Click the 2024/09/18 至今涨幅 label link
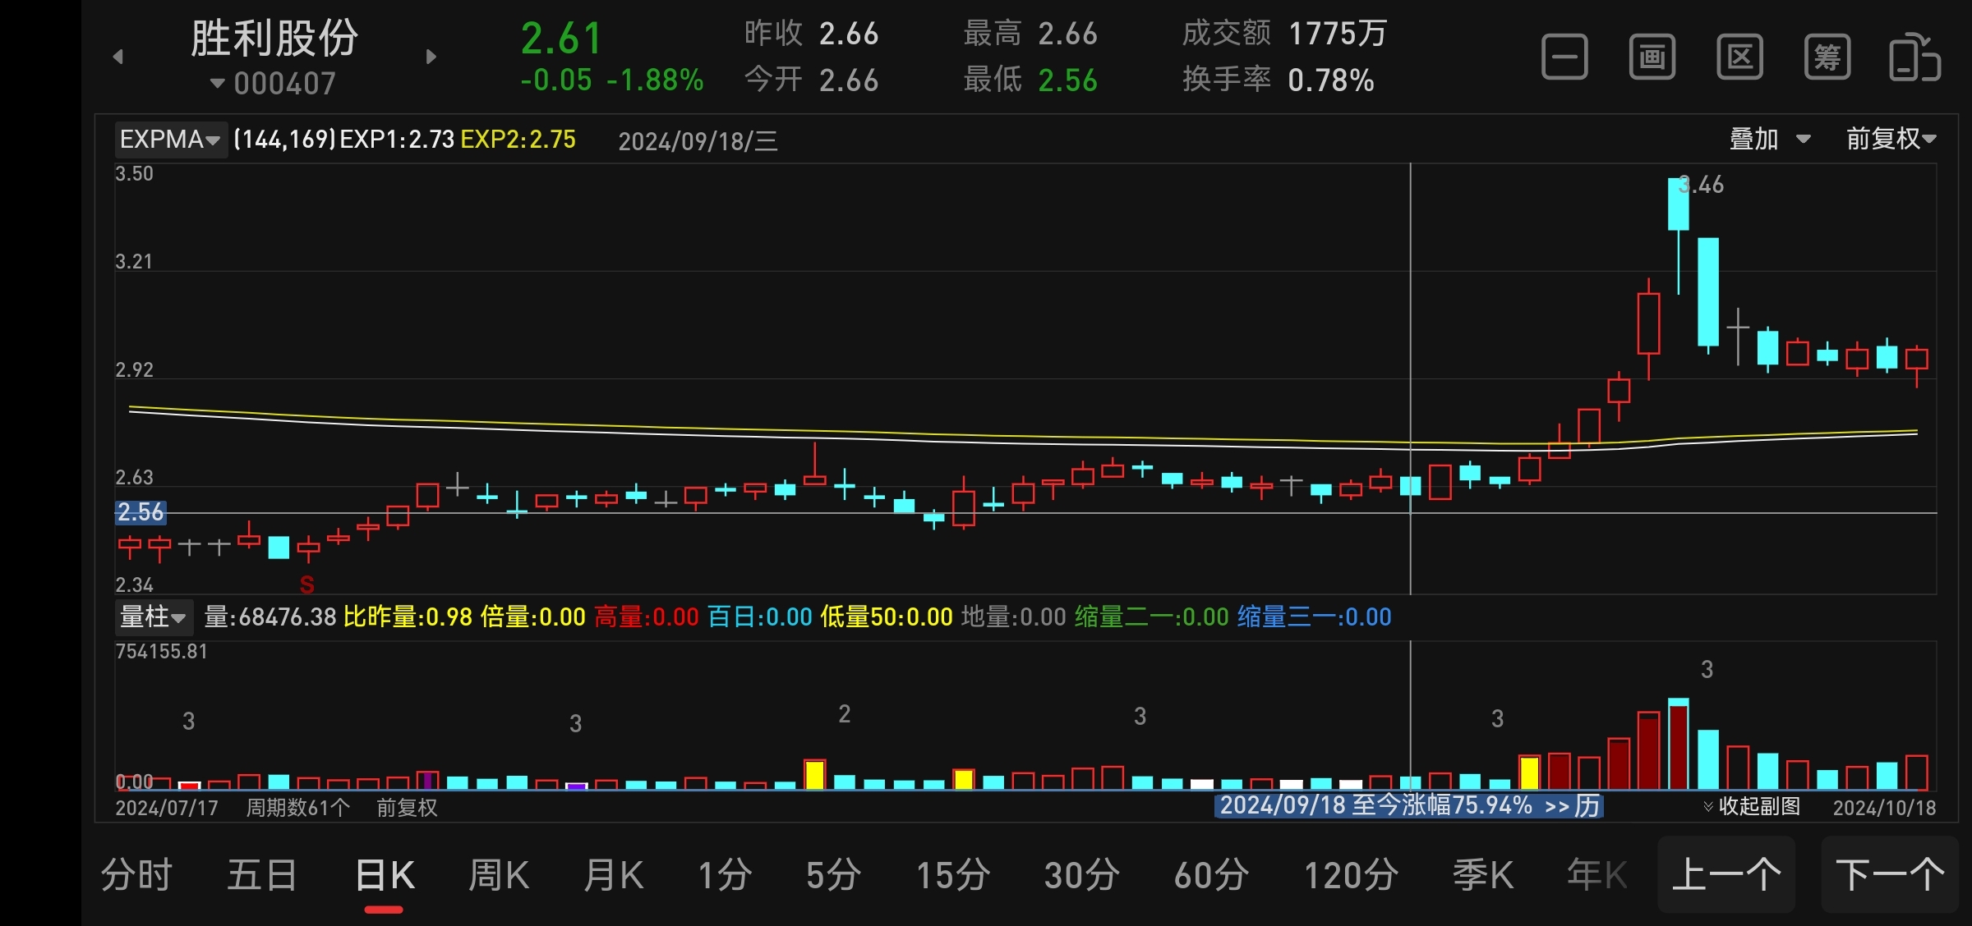1972x926 pixels. tap(1408, 805)
